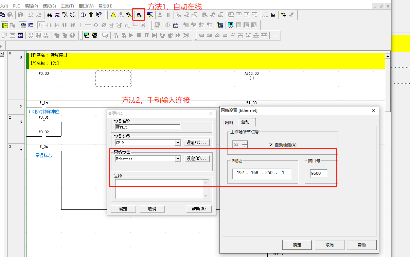The image size is (410, 257).
Task: Click 确定 in the 网络设置 dialog
Action: coord(297,245)
